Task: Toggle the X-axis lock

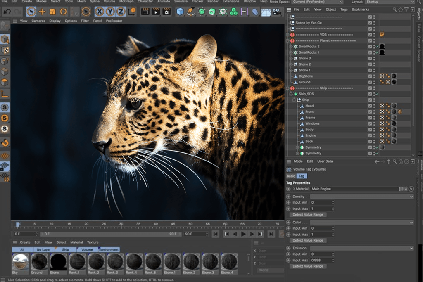Action: (x=99, y=12)
